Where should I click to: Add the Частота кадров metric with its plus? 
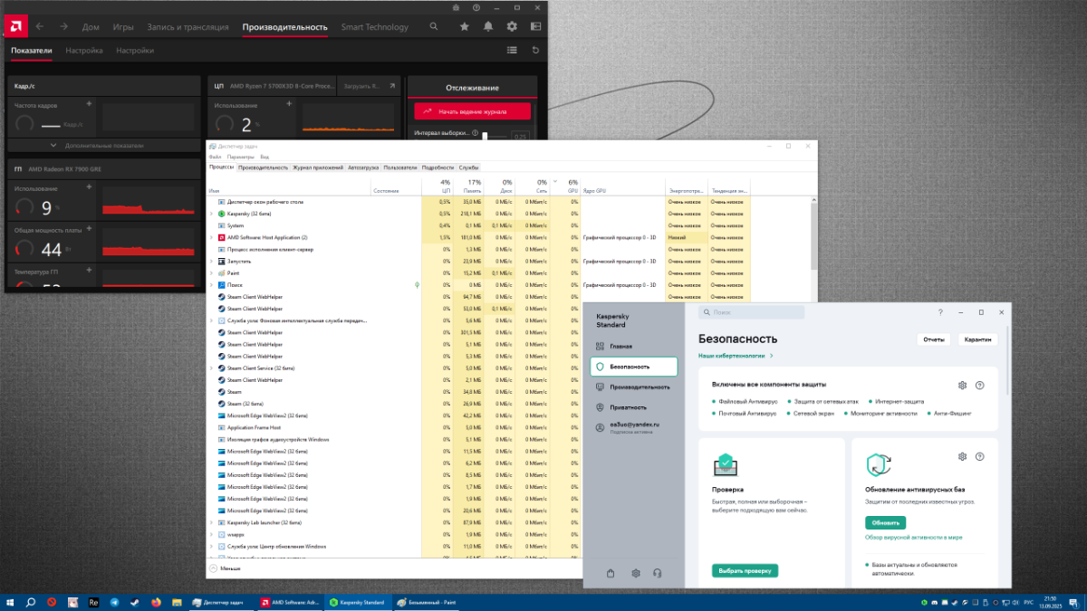click(89, 106)
